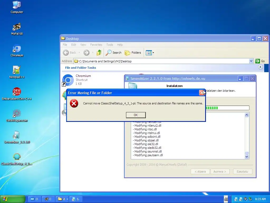Image resolution: width=270 pixels, height=203 pixels.
Task: Select log line 'Modifying ntoc.dll'
Action: click(x=145, y=129)
